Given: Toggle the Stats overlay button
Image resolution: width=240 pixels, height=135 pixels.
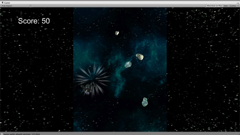Looking at the screenshot, I should (226, 6).
